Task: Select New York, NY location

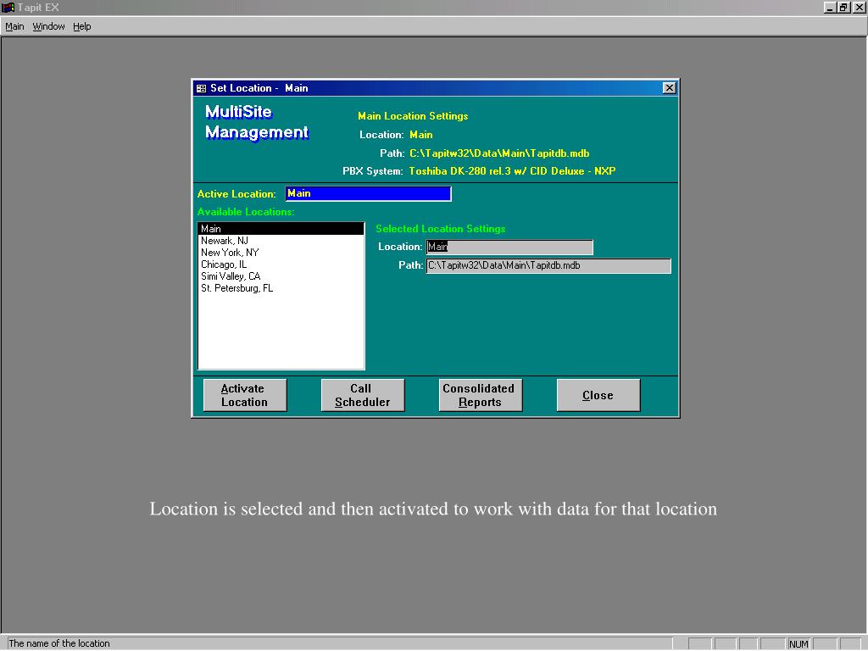Action: point(281,253)
